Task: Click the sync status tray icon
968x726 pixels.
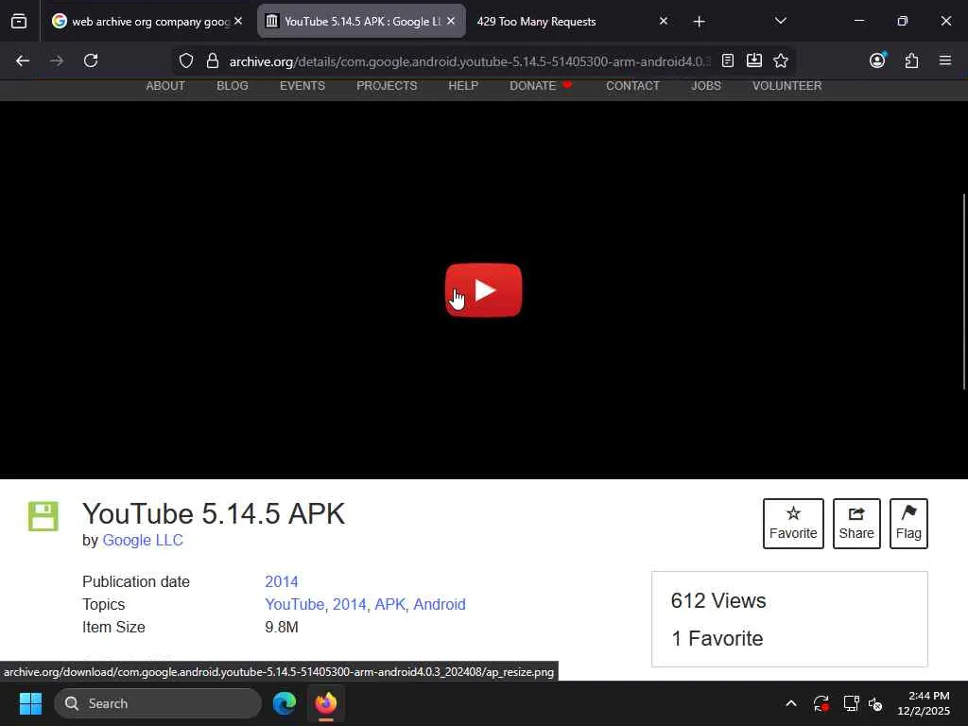Action: coord(821,703)
